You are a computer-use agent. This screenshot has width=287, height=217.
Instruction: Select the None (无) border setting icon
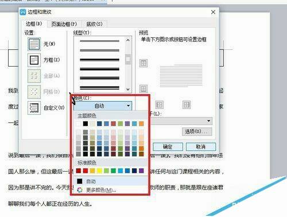pyautogui.click(x=34, y=44)
